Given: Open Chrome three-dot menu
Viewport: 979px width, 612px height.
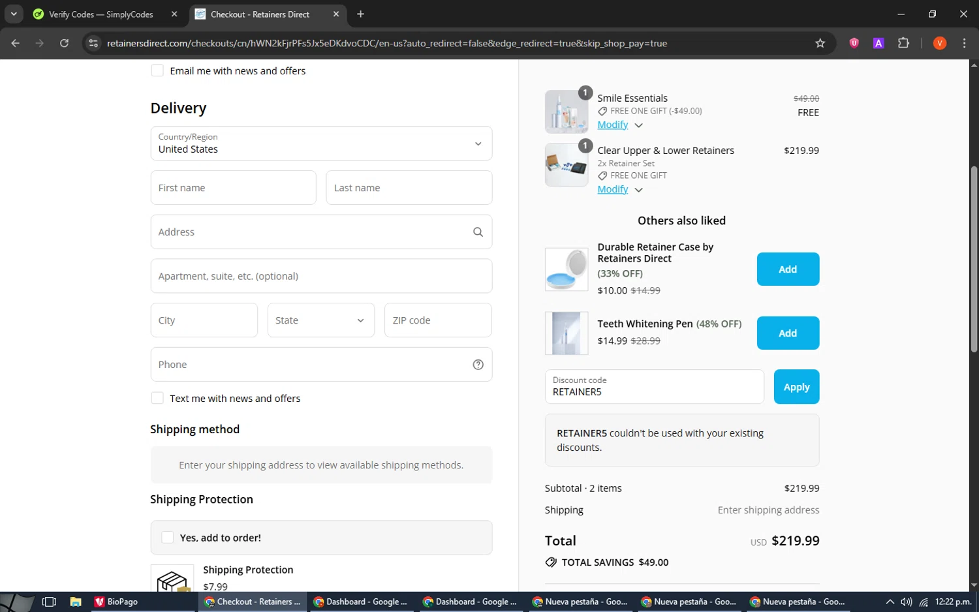Looking at the screenshot, I should pos(964,43).
